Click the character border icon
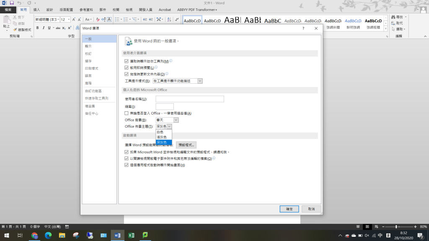This screenshot has height=241, width=429. [x=109, y=19]
